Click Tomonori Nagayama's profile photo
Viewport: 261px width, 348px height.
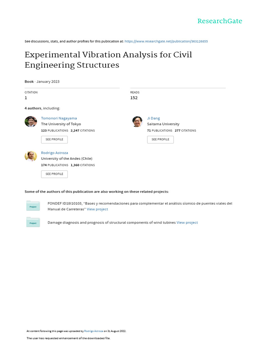click(x=31, y=122)
